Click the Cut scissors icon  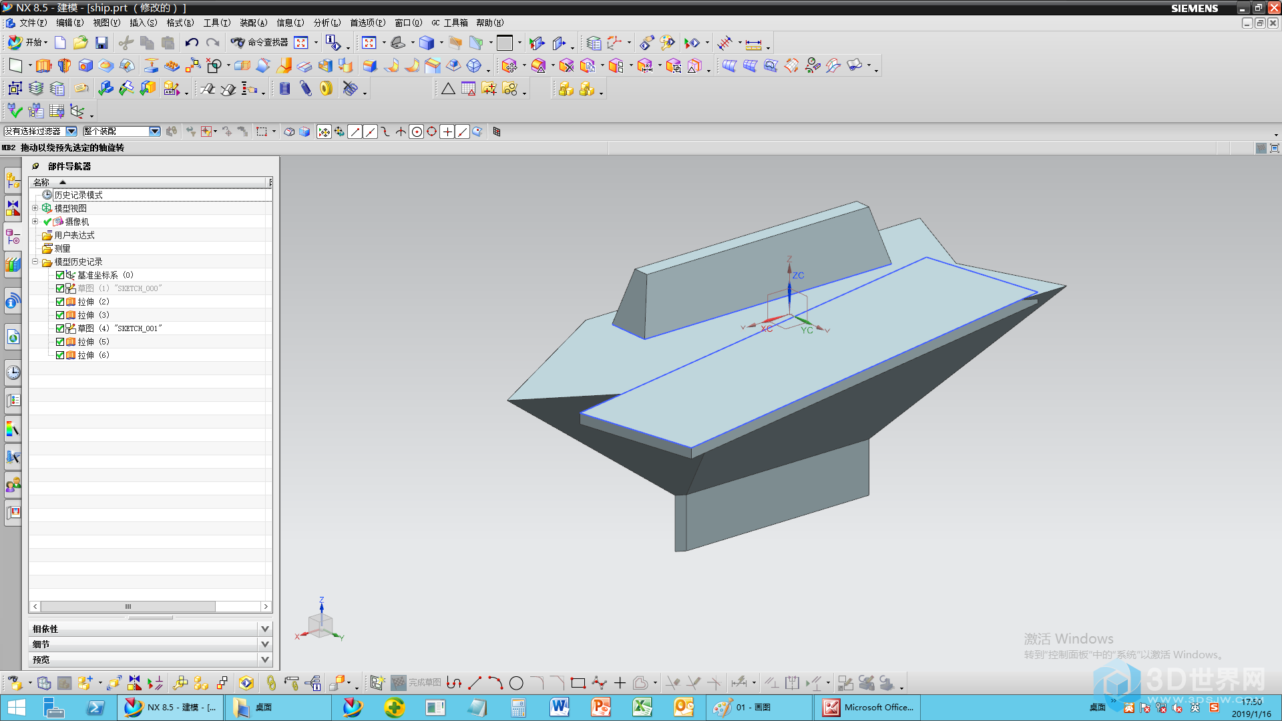[x=126, y=43]
